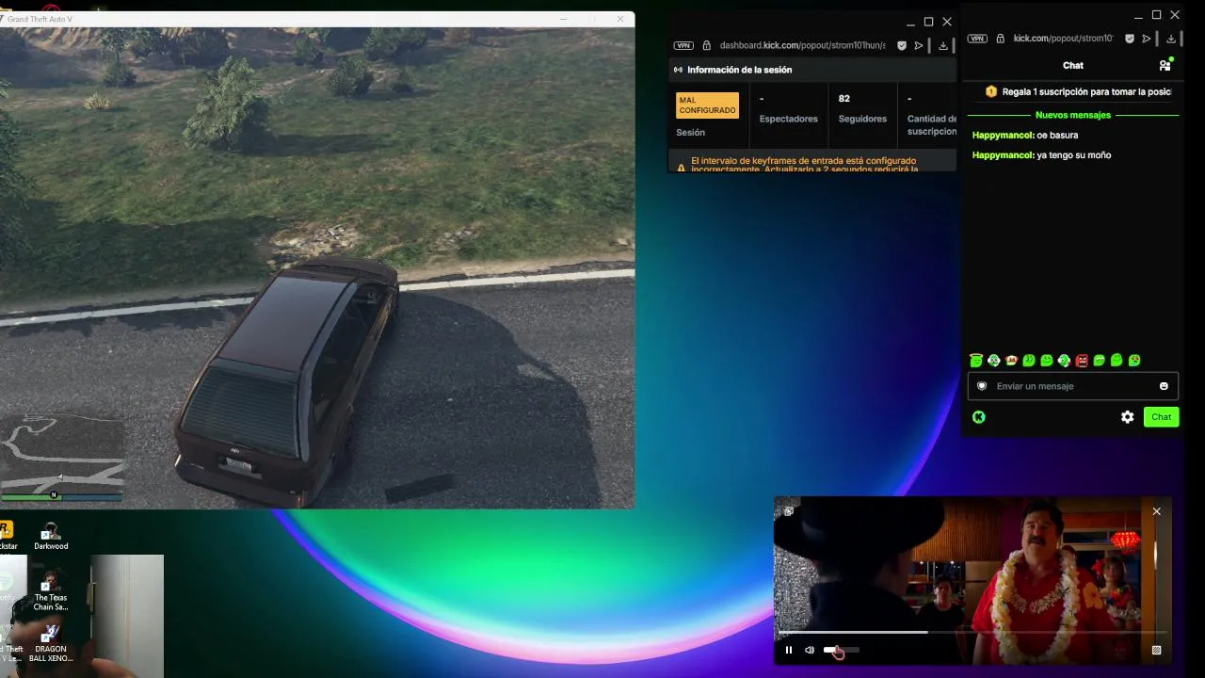
Task: Adjust the mini player volume slider
Action: tap(841, 650)
